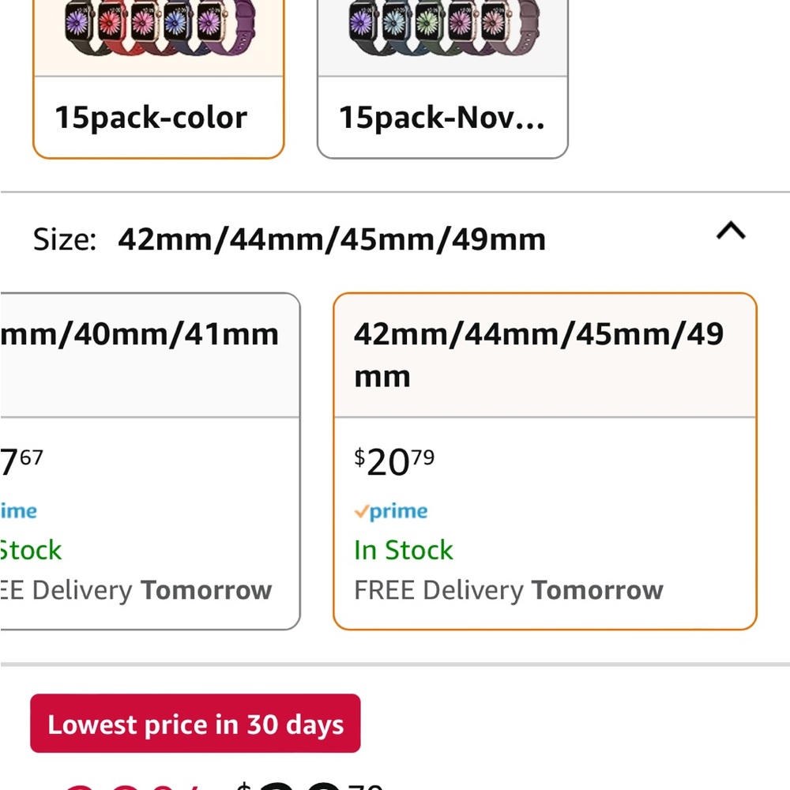Select the 42mm/44mm/45mm/49mm size card header

(x=539, y=355)
